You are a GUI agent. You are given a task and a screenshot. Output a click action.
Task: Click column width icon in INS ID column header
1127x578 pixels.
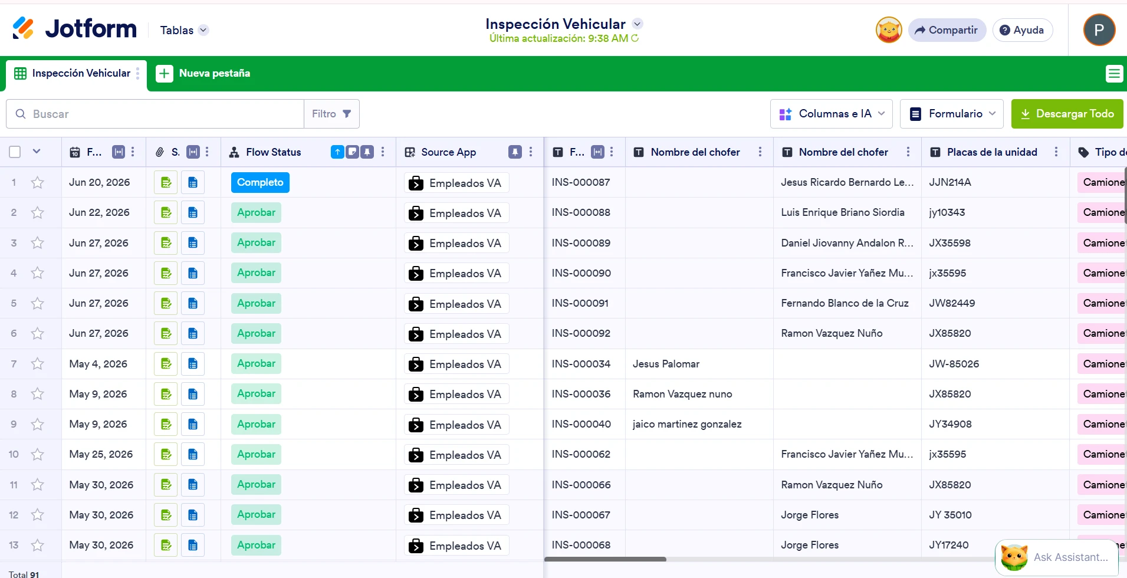click(598, 152)
